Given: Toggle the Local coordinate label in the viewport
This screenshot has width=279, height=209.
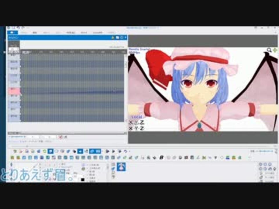Looking at the screenshot, I should 137,117.
